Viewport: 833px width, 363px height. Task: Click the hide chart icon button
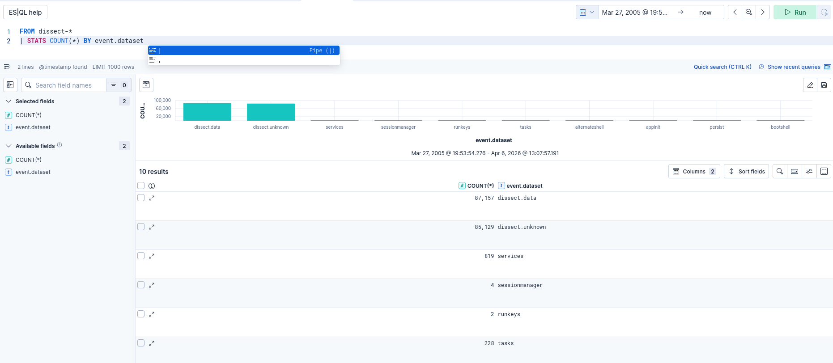146,85
